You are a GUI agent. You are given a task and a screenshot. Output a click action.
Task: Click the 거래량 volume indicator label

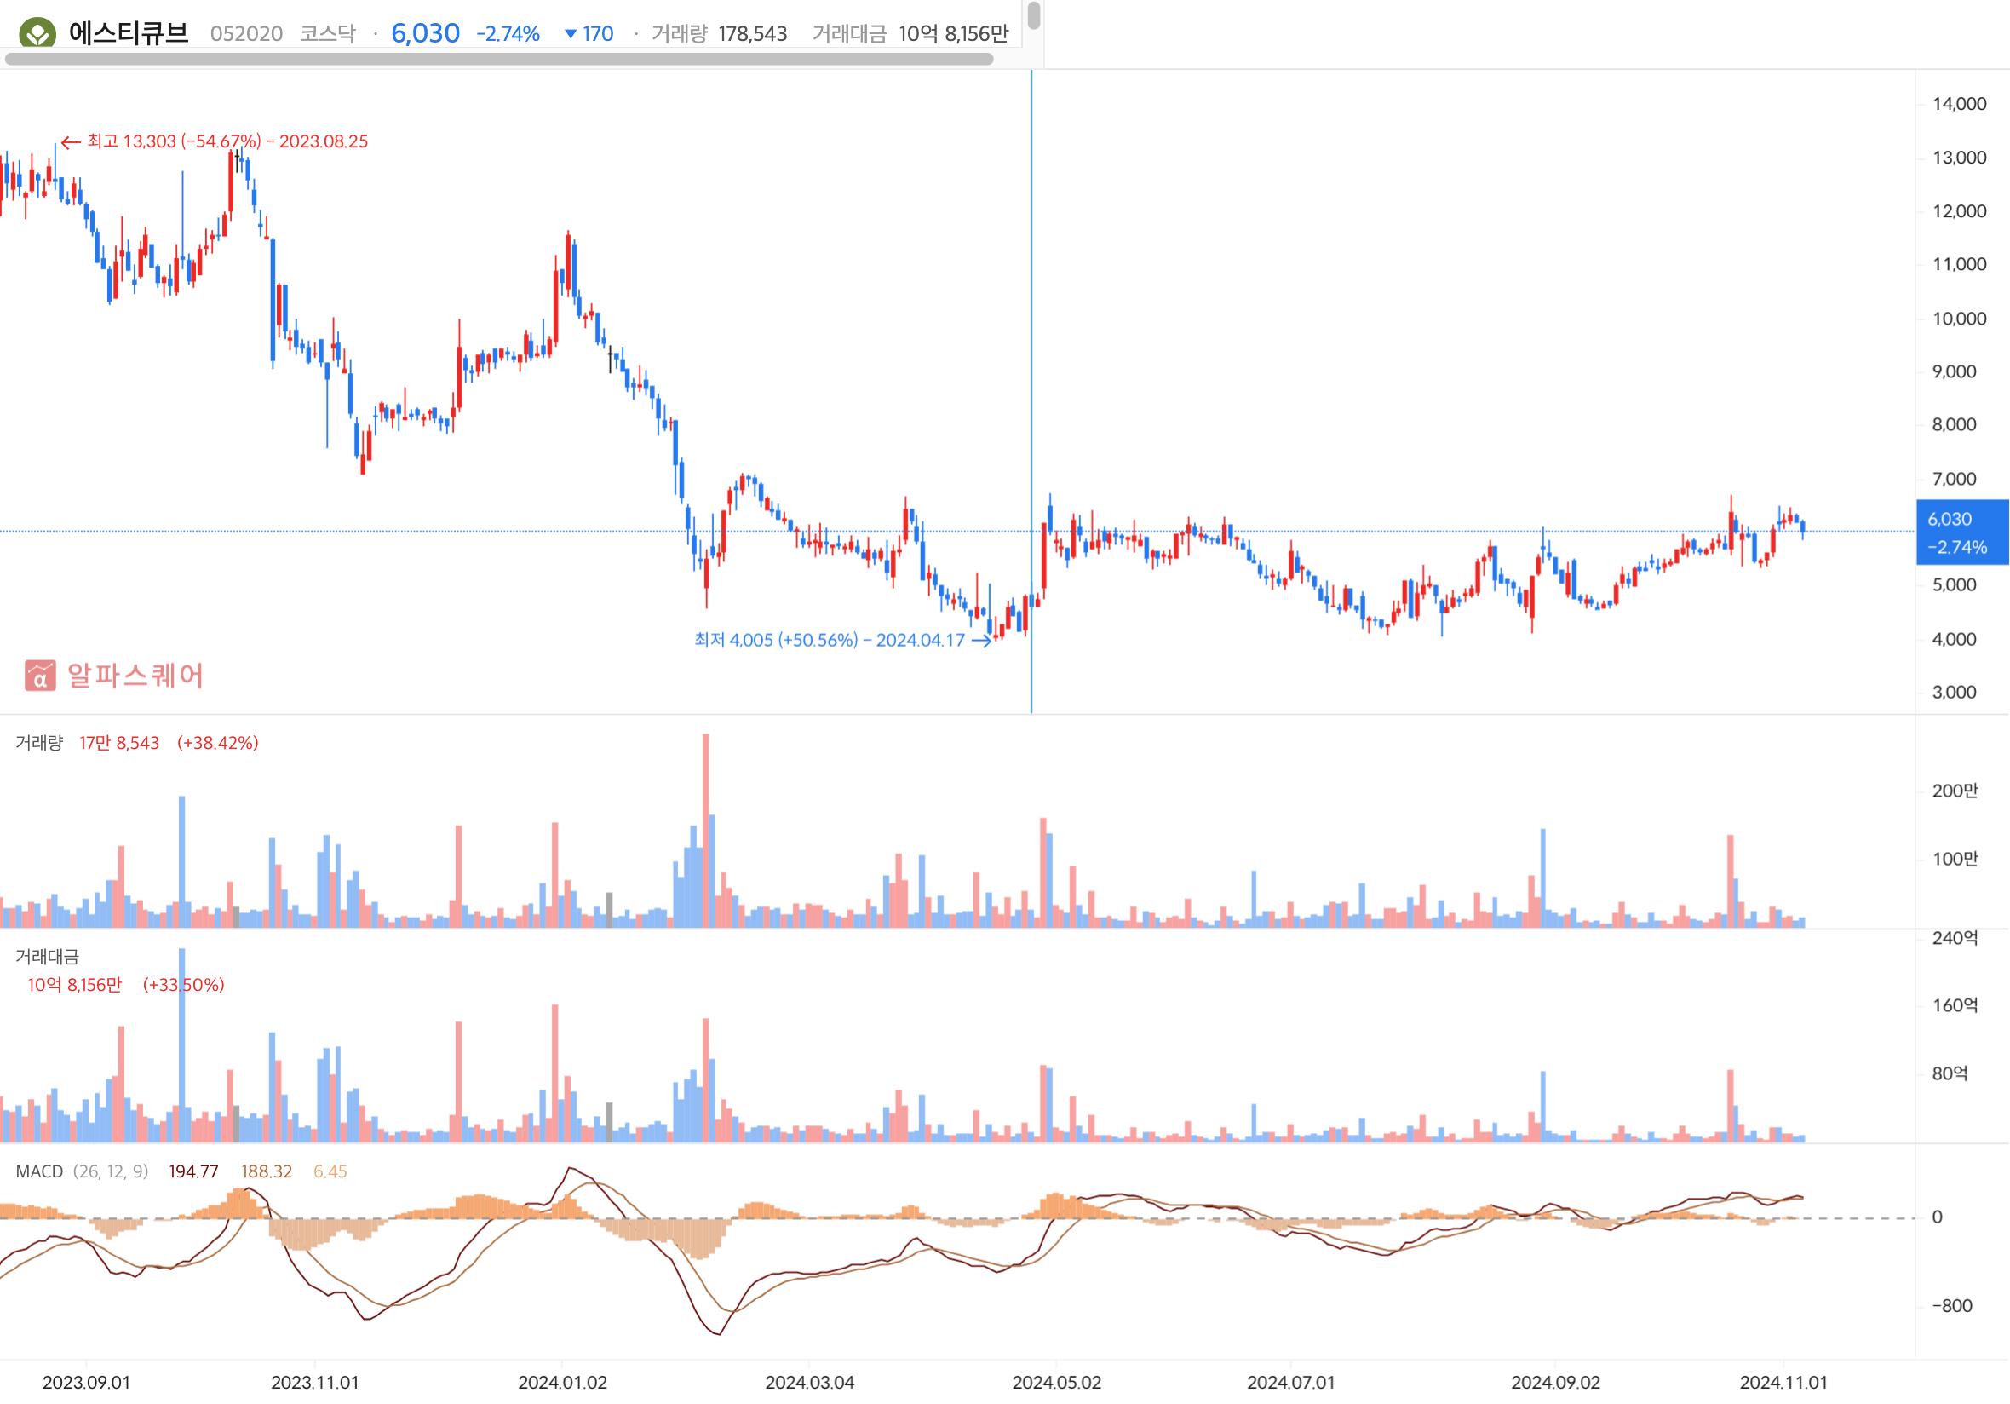39,743
